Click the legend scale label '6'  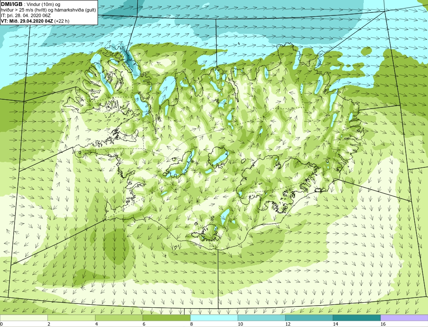144,324
